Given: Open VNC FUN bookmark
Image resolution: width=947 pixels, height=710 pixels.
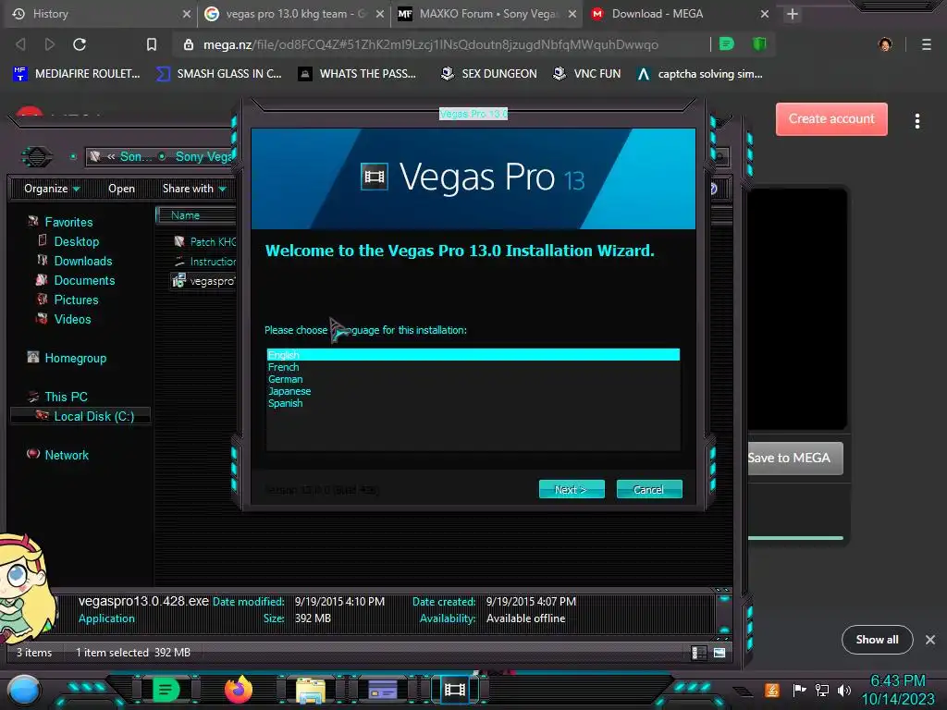Looking at the screenshot, I should [587, 74].
